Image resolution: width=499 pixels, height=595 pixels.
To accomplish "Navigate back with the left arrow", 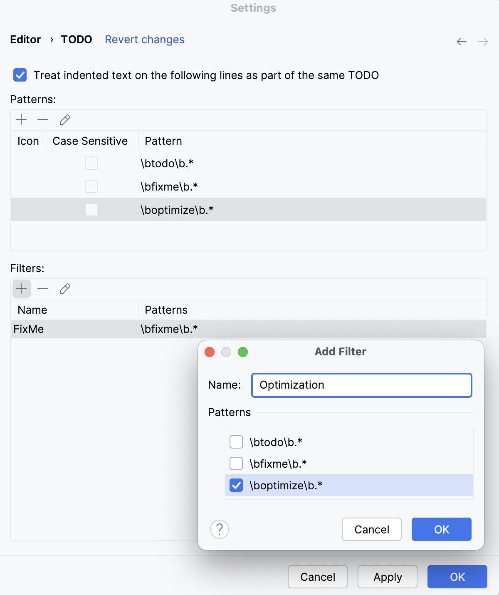I will pyautogui.click(x=462, y=42).
